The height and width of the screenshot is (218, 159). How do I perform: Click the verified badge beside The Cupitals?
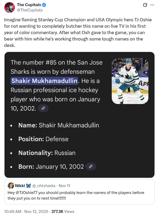(x=44, y=5)
